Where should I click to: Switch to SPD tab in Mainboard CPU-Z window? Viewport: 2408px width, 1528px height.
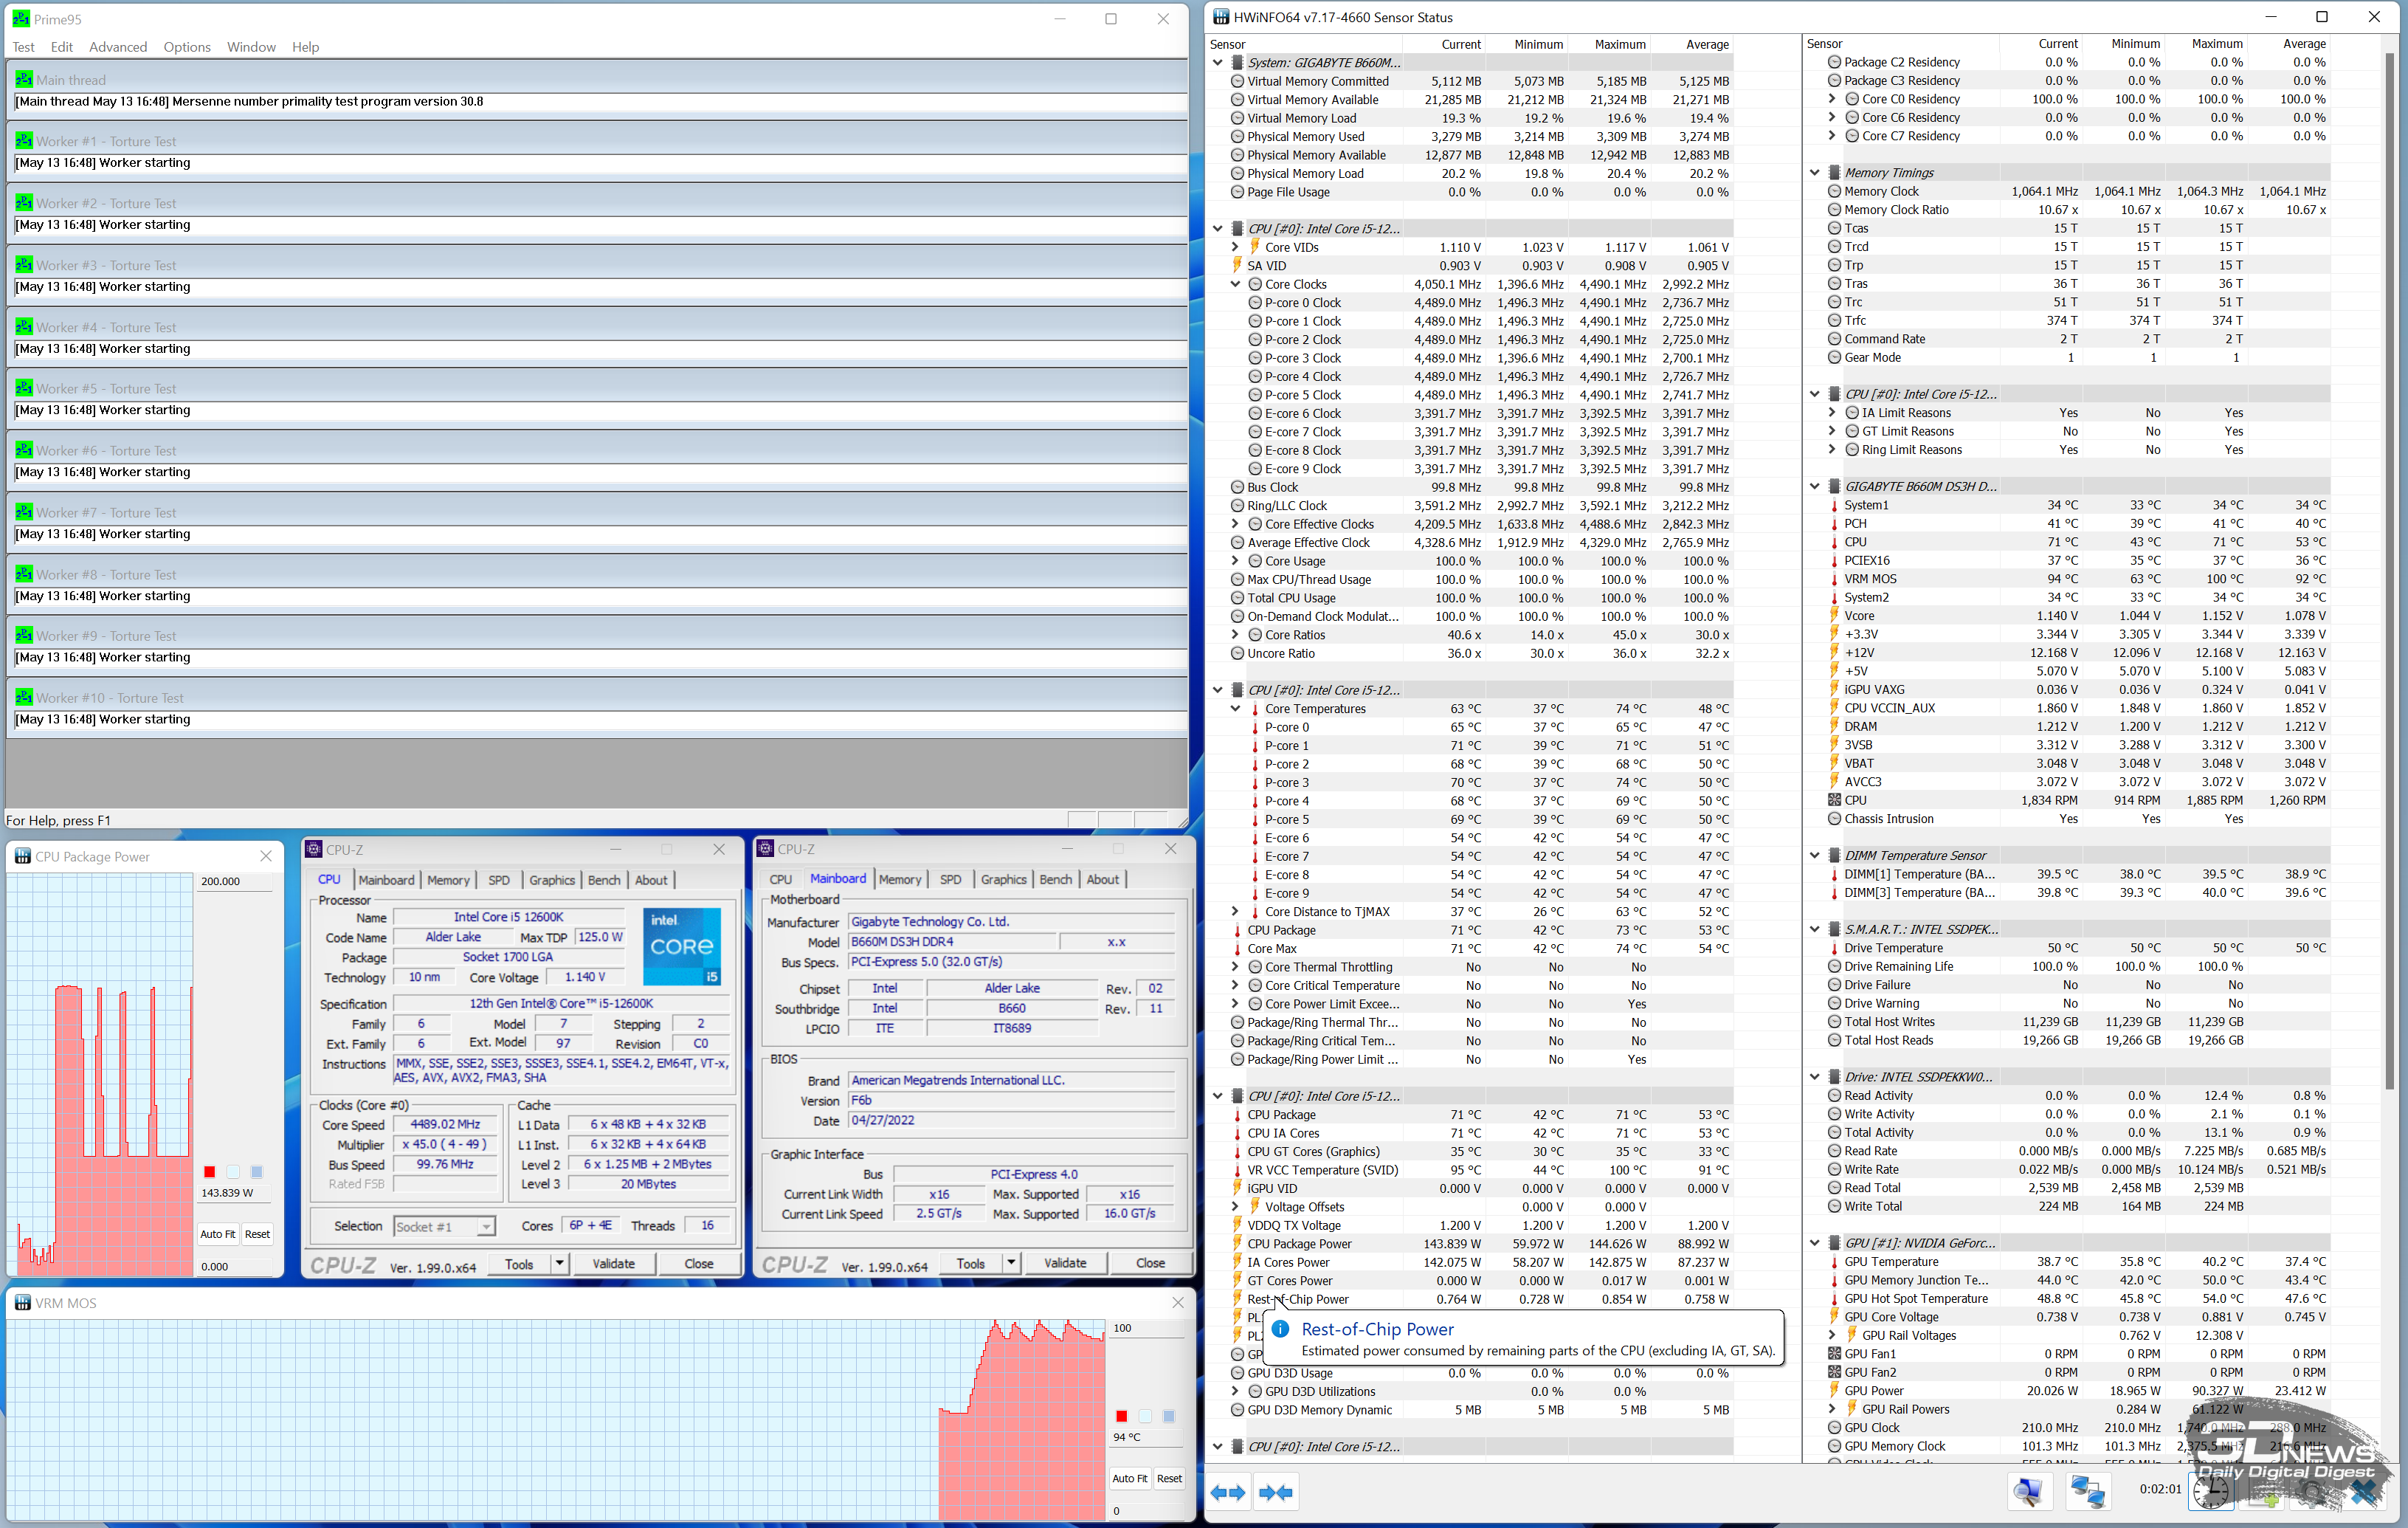[950, 879]
